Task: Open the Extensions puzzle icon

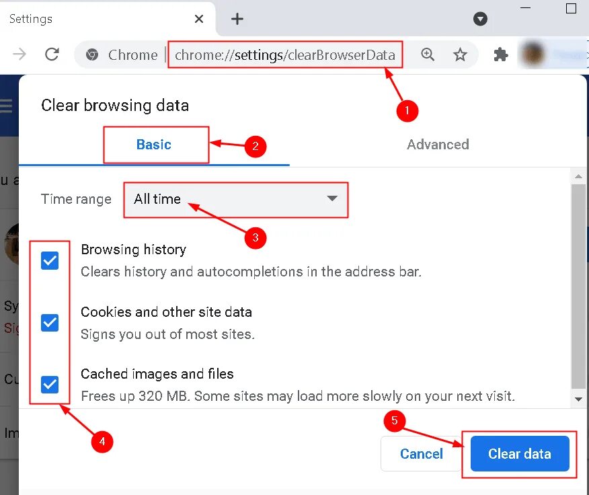Action: pyautogui.click(x=500, y=55)
